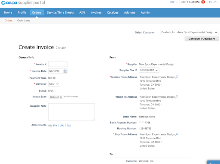
Task: Click the Supplier name value
Action: [x=156, y=64]
